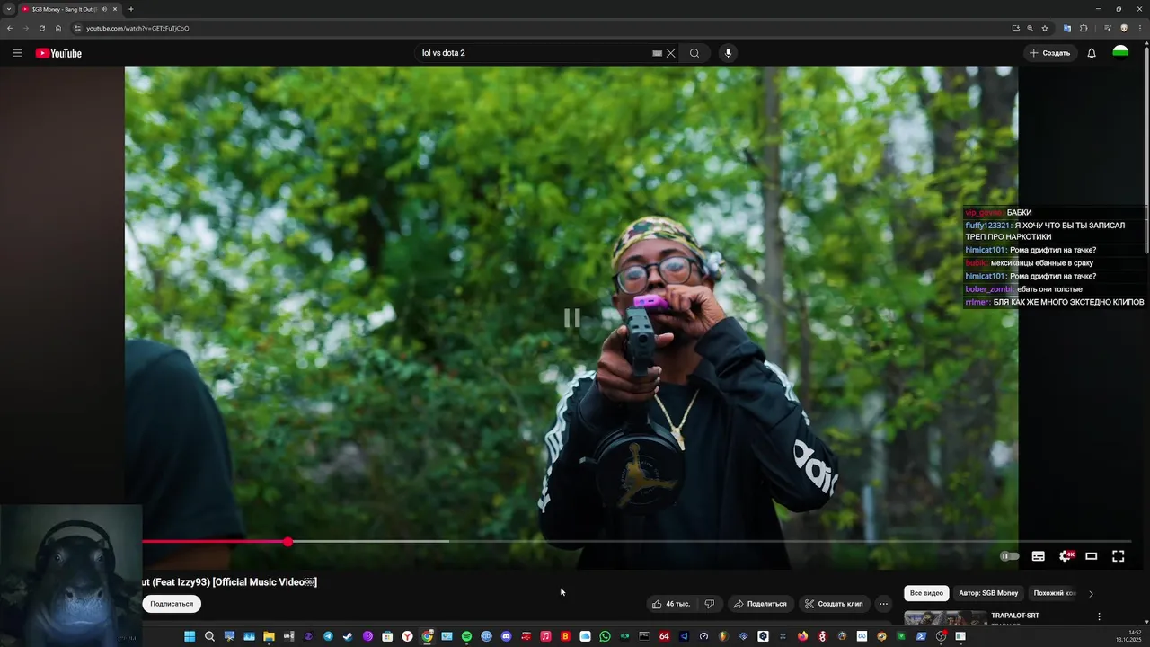Open Spotify from the taskbar
Screen dimensions: 1150x647
pos(466,636)
